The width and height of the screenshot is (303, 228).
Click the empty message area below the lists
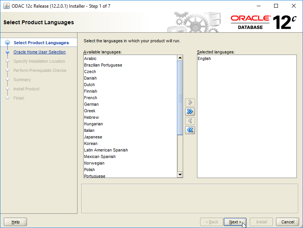tap(190, 198)
